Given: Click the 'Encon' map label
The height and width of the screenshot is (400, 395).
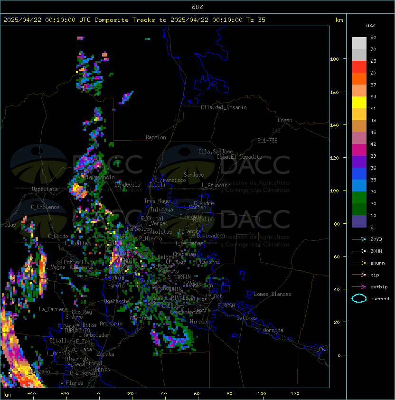Looking at the screenshot, I should [x=285, y=120].
